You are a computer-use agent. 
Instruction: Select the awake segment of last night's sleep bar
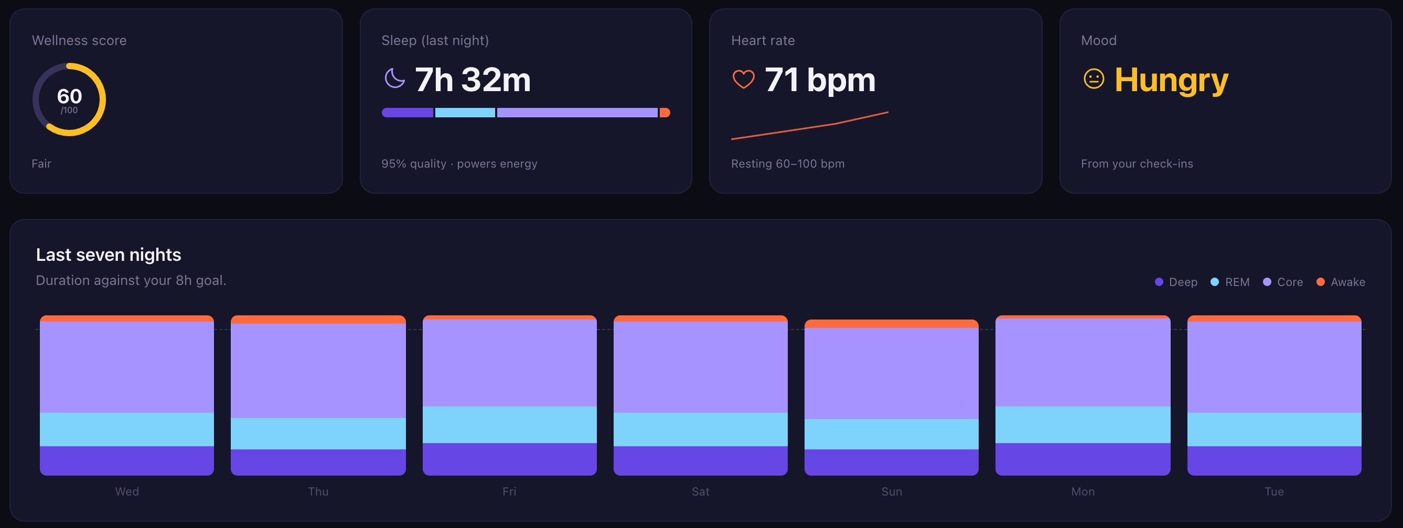(665, 113)
